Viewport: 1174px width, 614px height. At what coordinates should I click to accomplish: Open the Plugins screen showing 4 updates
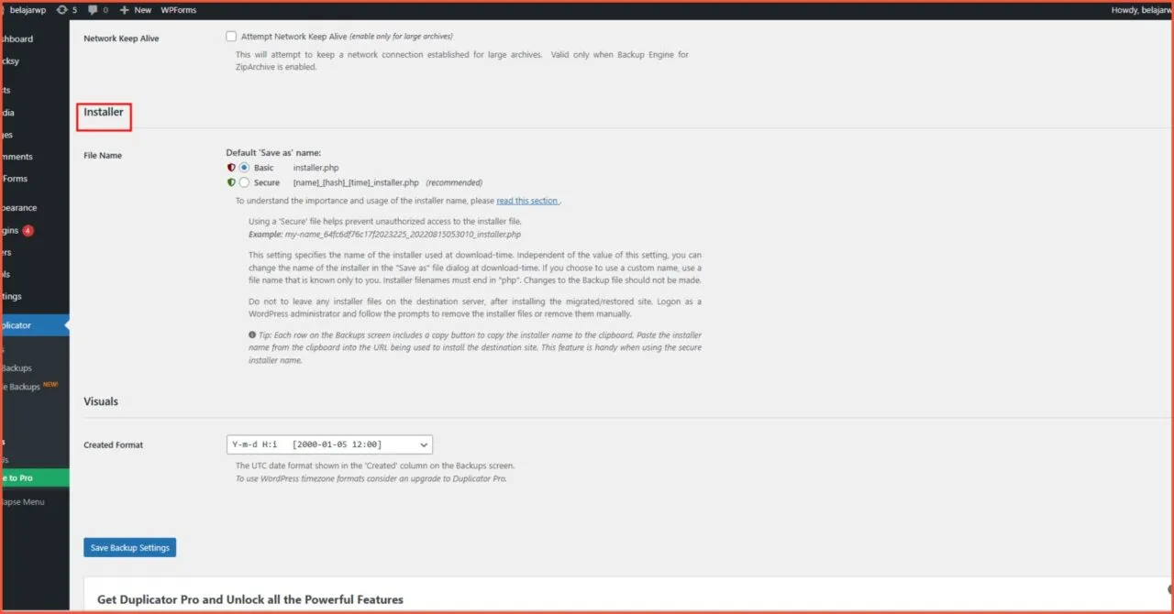click(14, 230)
